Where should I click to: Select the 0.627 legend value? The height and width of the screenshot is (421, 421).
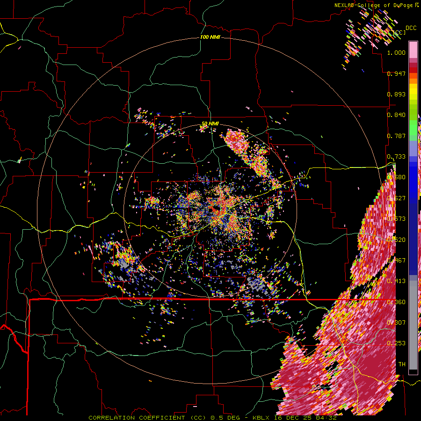396,198
